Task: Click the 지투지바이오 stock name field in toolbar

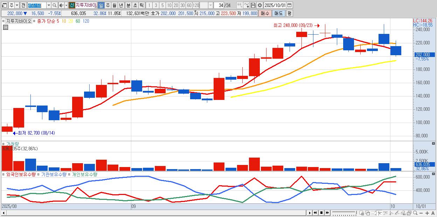Action: (86, 5)
